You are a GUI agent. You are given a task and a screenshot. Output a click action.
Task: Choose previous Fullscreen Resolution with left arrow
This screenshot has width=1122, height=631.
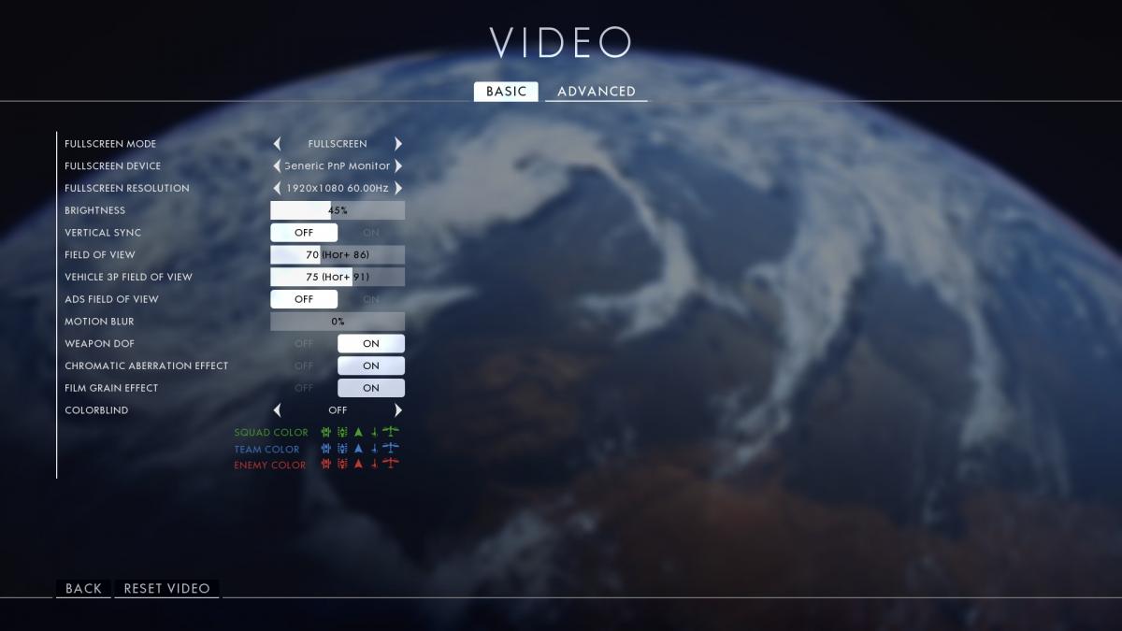click(x=277, y=188)
